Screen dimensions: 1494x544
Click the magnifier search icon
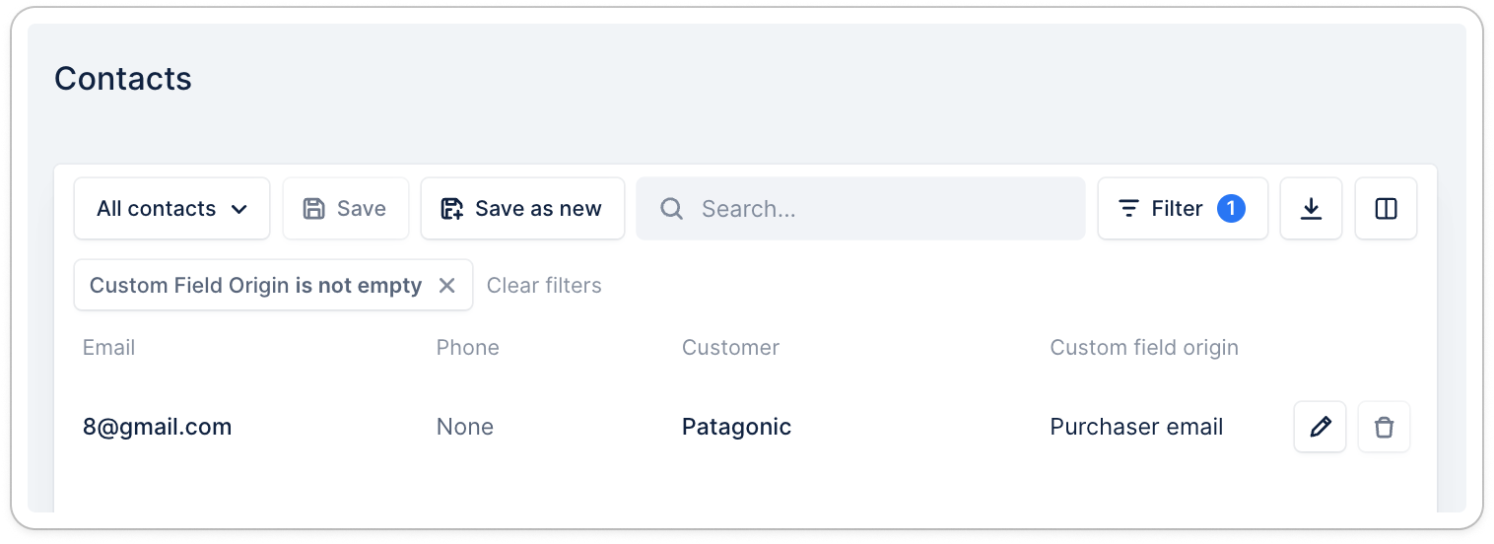[672, 209]
